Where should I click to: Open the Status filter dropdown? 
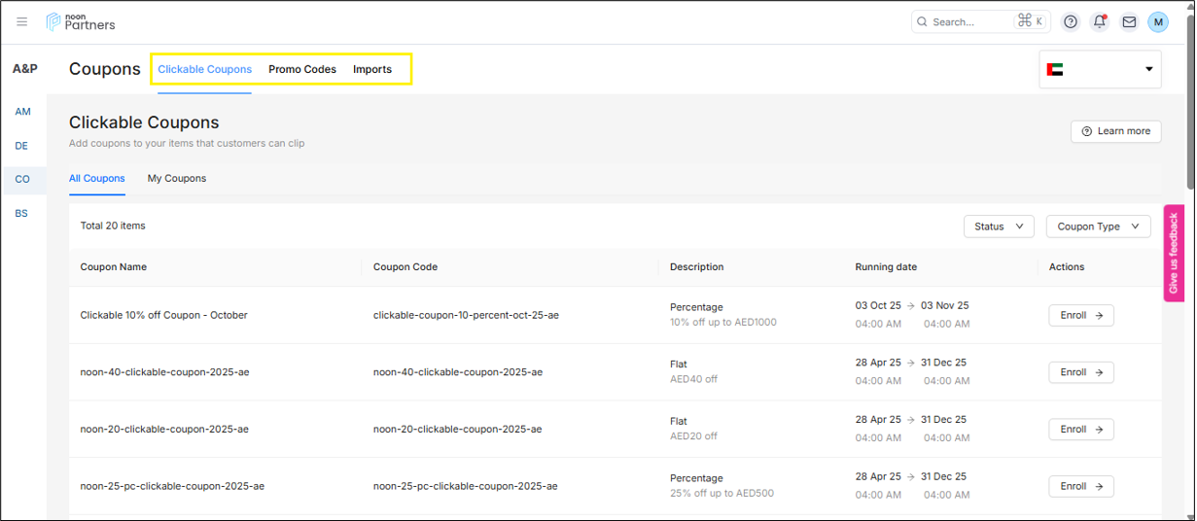click(x=999, y=226)
